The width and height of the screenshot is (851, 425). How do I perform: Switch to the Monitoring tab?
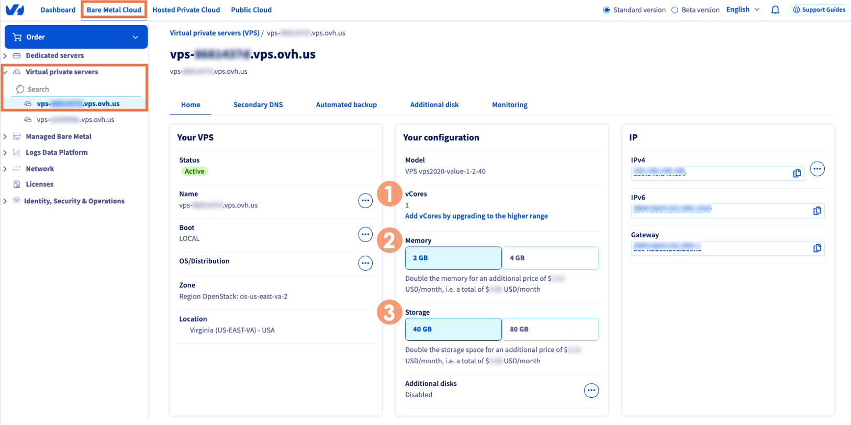[510, 105]
